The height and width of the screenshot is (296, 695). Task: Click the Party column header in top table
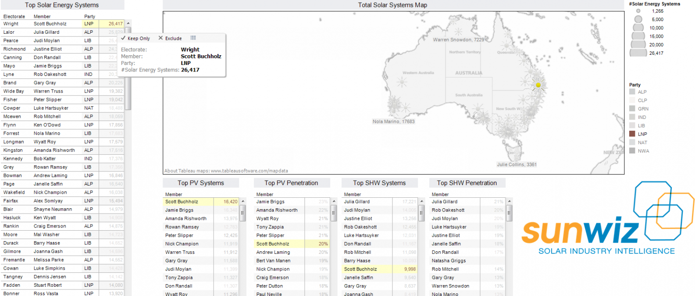tap(89, 17)
